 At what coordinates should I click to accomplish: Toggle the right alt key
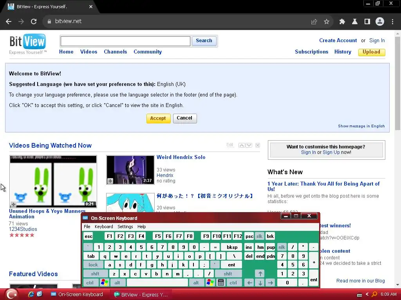[196, 283]
